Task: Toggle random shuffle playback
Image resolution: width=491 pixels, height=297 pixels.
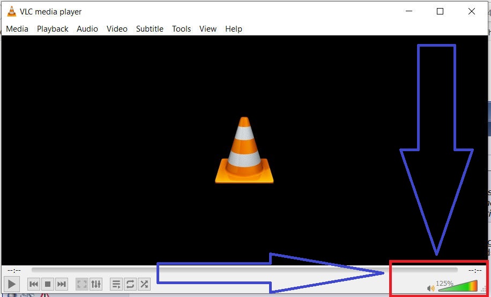Action: (144, 284)
